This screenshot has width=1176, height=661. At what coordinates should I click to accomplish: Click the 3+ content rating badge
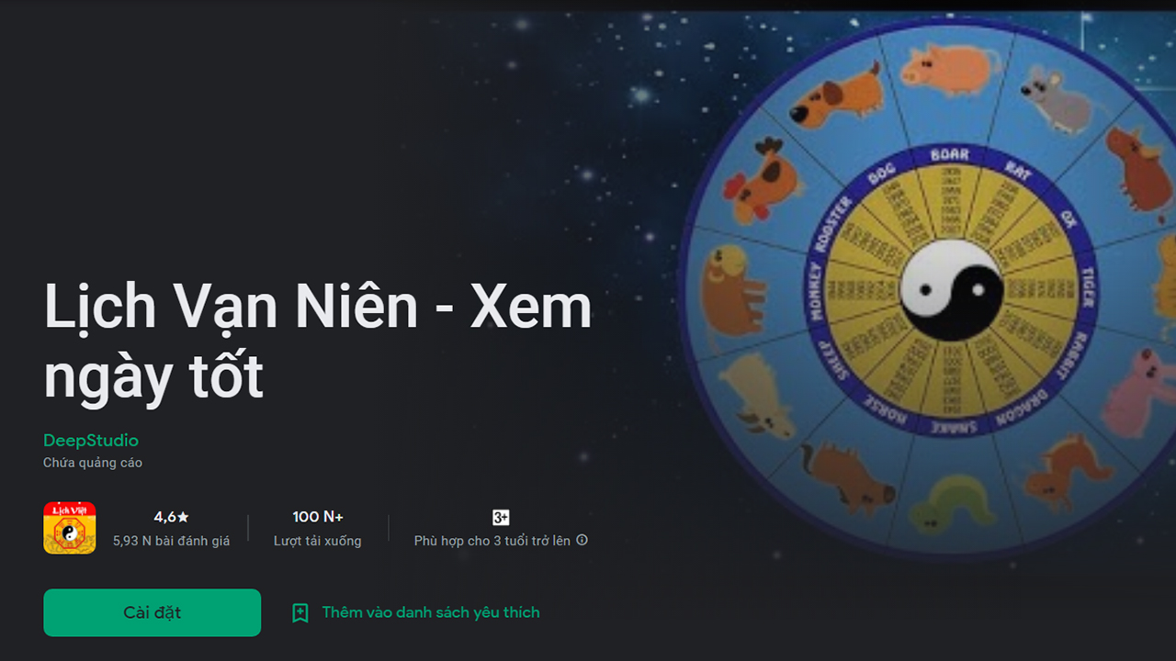501,517
